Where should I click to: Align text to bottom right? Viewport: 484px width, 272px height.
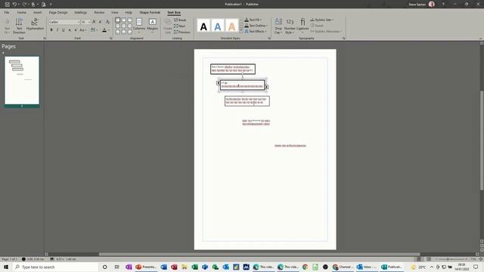click(x=129, y=32)
